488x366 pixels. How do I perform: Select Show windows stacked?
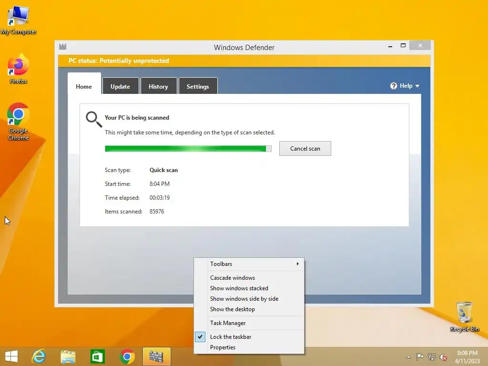(x=249, y=288)
